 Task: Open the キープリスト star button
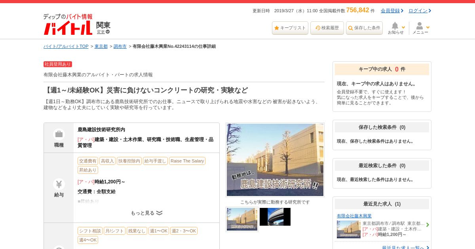(290, 28)
